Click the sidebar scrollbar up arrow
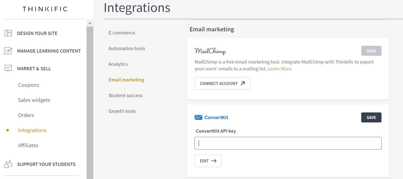This screenshot has width=403, height=179. 90,23
